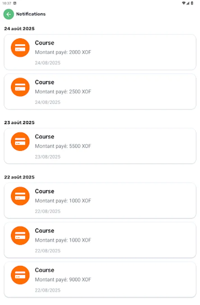200x305 pixels.
Task: Tap the back arrow icon
Action: click(8, 14)
